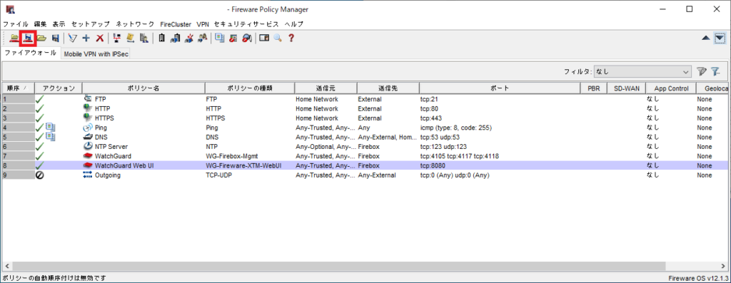Click the details view panel icon

(264, 38)
